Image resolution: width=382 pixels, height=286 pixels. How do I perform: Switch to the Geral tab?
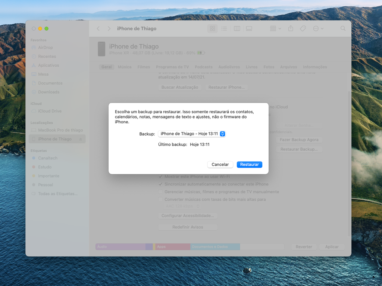click(x=106, y=67)
